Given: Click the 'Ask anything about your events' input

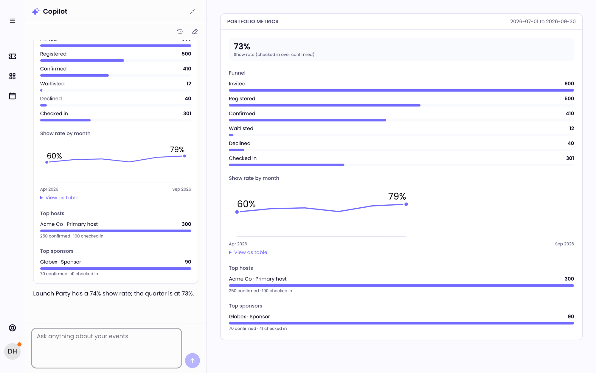Looking at the screenshot, I should coord(106,348).
